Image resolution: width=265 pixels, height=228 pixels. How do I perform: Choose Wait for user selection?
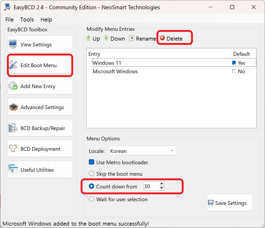pyautogui.click(x=92, y=199)
